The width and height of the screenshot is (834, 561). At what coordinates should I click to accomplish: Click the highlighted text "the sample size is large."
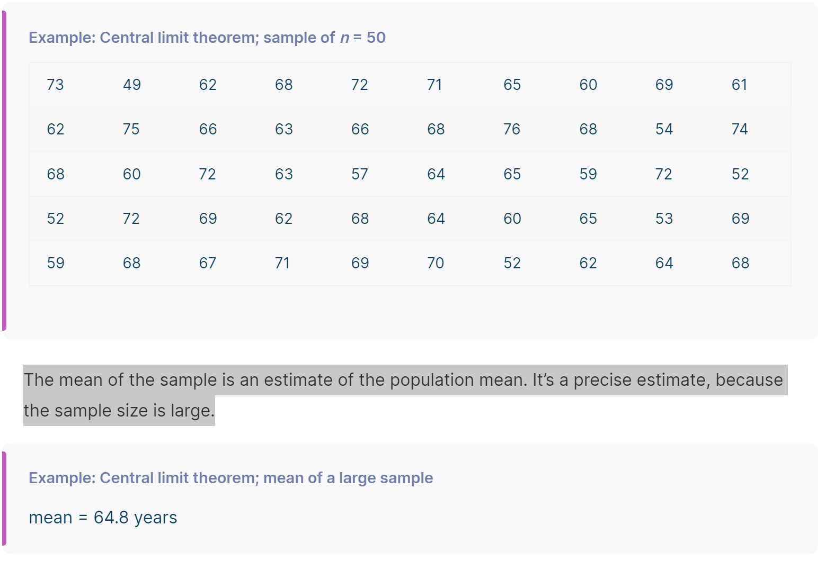pyautogui.click(x=119, y=411)
